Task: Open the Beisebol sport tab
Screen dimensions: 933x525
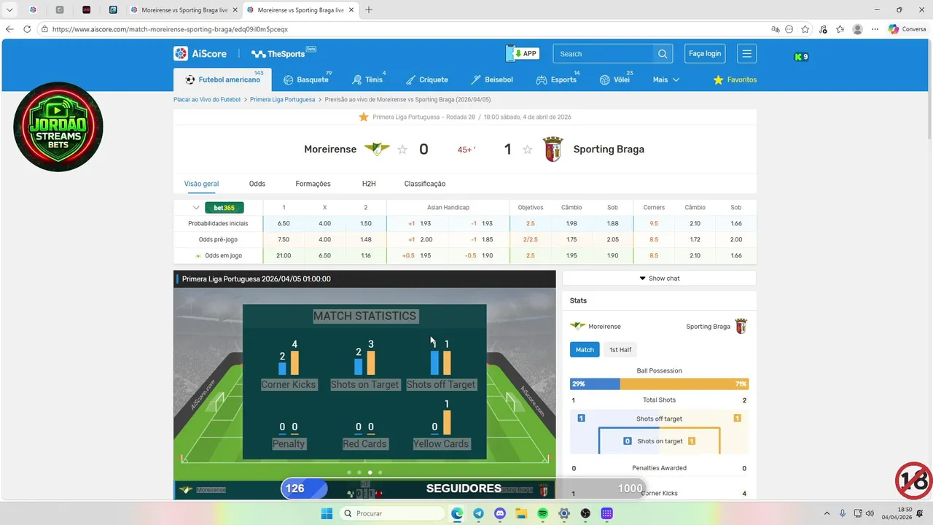Action: (x=492, y=79)
